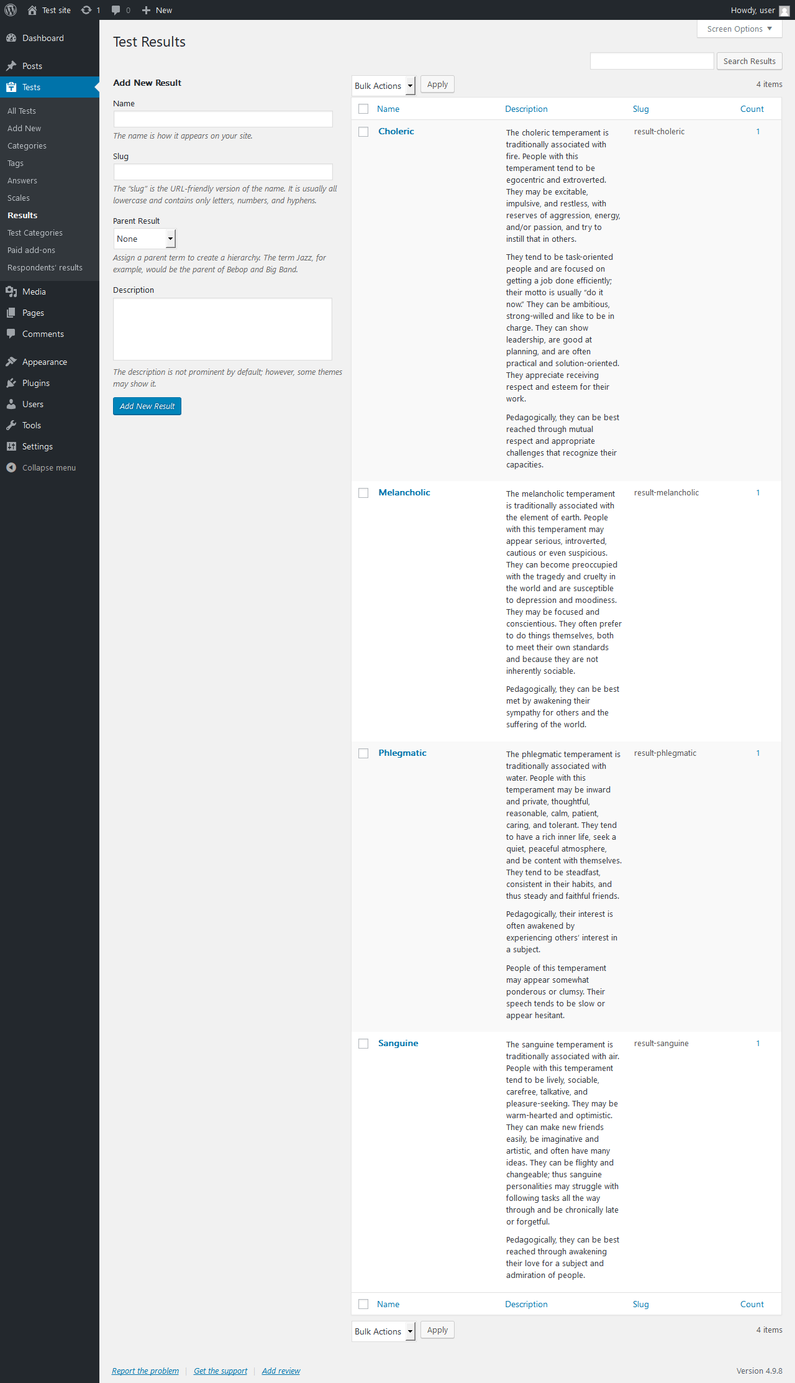Image resolution: width=795 pixels, height=1383 pixels.
Task: Click the Media icon in sidebar
Action: [x=11, y=292]
